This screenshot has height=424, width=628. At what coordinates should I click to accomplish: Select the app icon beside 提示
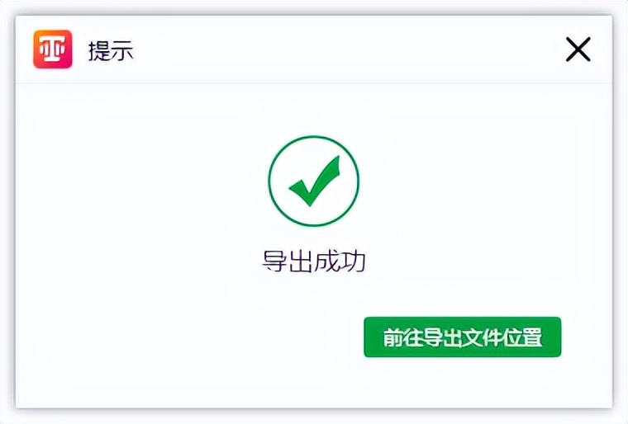click(53, 49)
